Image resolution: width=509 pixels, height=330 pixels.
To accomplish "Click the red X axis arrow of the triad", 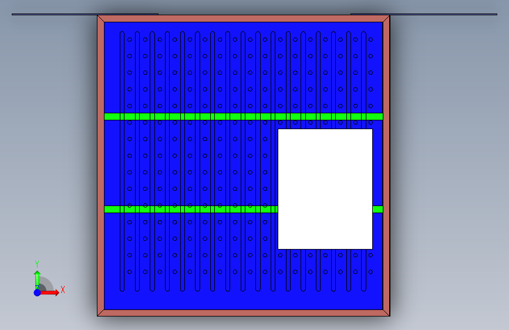I will pyautogui.click(x=50, y=292).
